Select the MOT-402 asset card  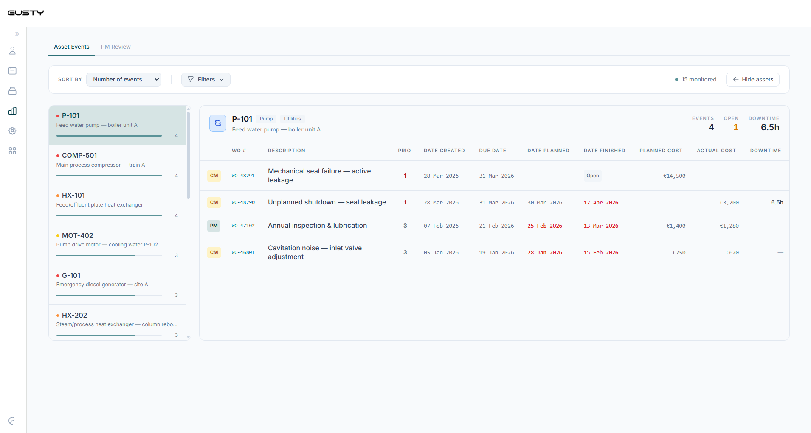(117, 245)
